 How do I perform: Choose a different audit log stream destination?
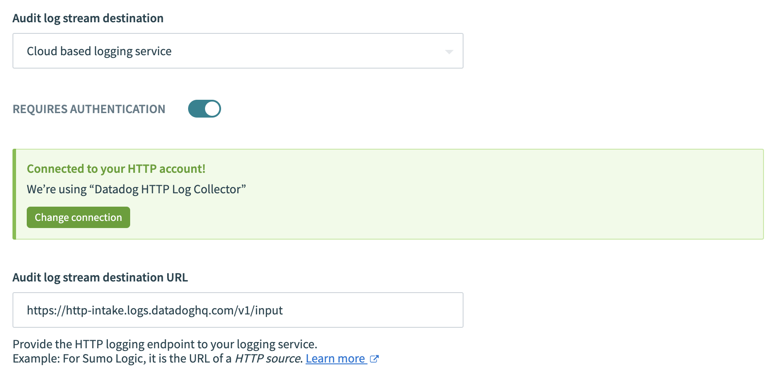click(238, 51)
